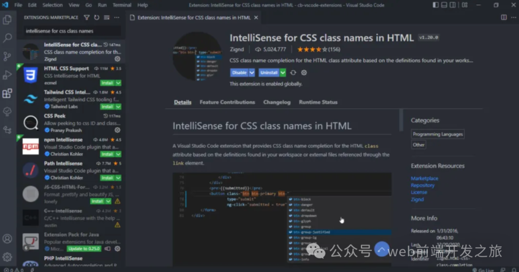
Task: Click the publisher name Zignd in header
Action: [x=236, y=49]
